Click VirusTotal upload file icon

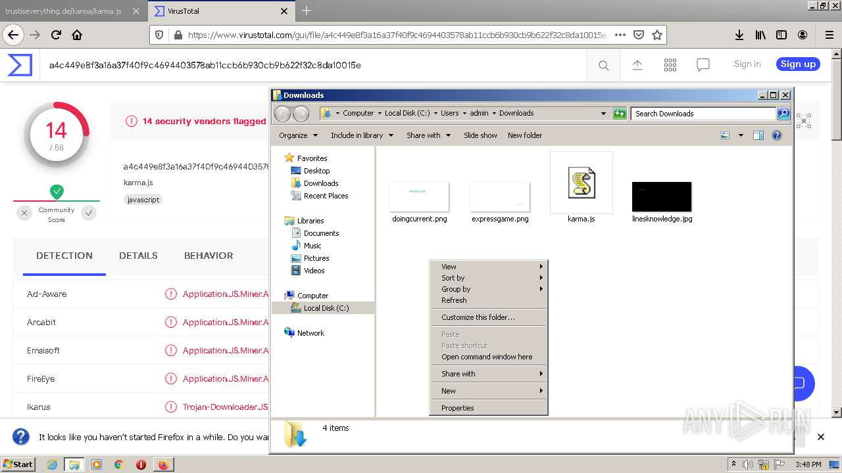pyautogui.click(x=637, y=65)
